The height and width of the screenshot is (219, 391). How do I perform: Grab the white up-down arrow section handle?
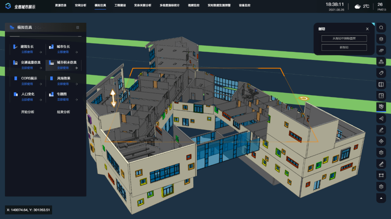(x=113, y=98)
